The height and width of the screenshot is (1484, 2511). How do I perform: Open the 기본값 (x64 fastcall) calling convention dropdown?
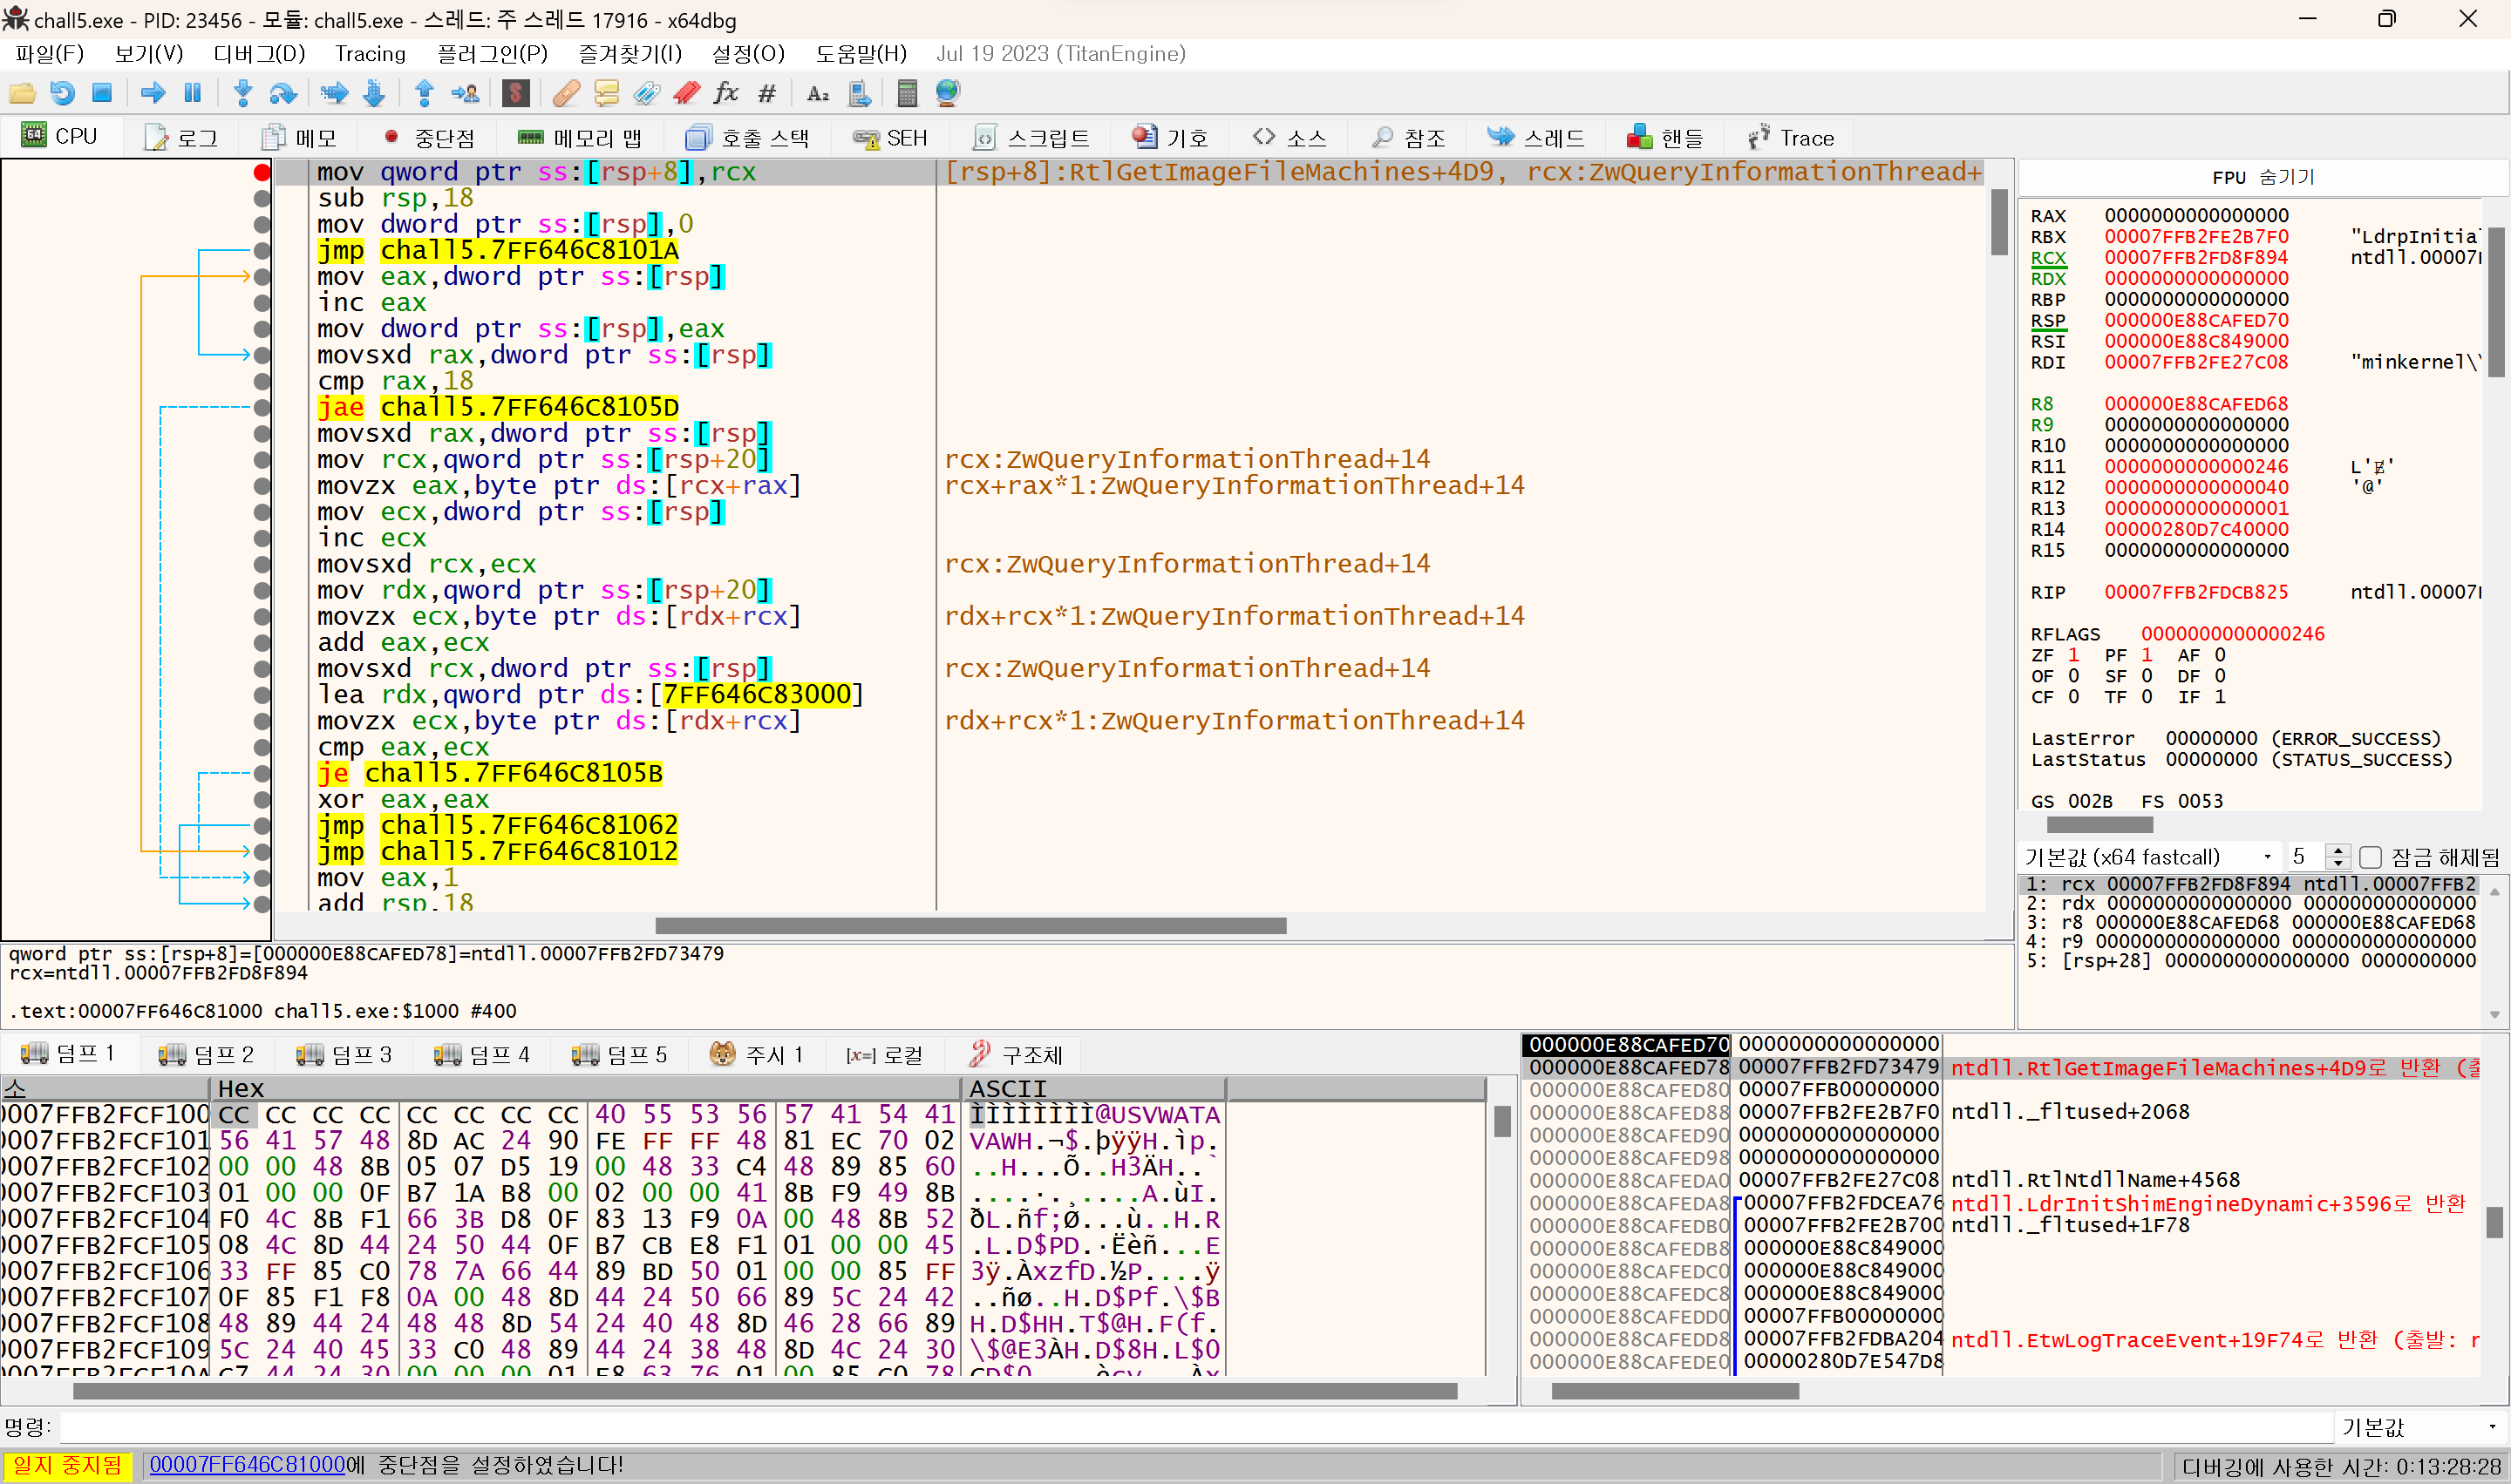tap(2147, 857)
